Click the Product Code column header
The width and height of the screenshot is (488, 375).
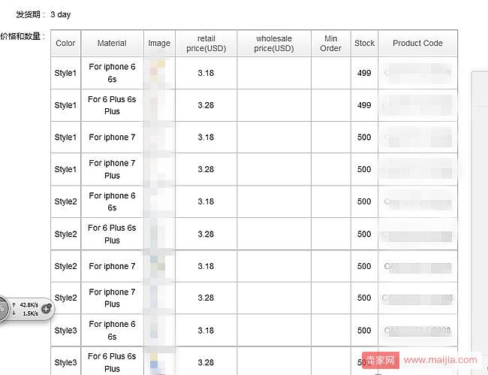click(417, 44)
